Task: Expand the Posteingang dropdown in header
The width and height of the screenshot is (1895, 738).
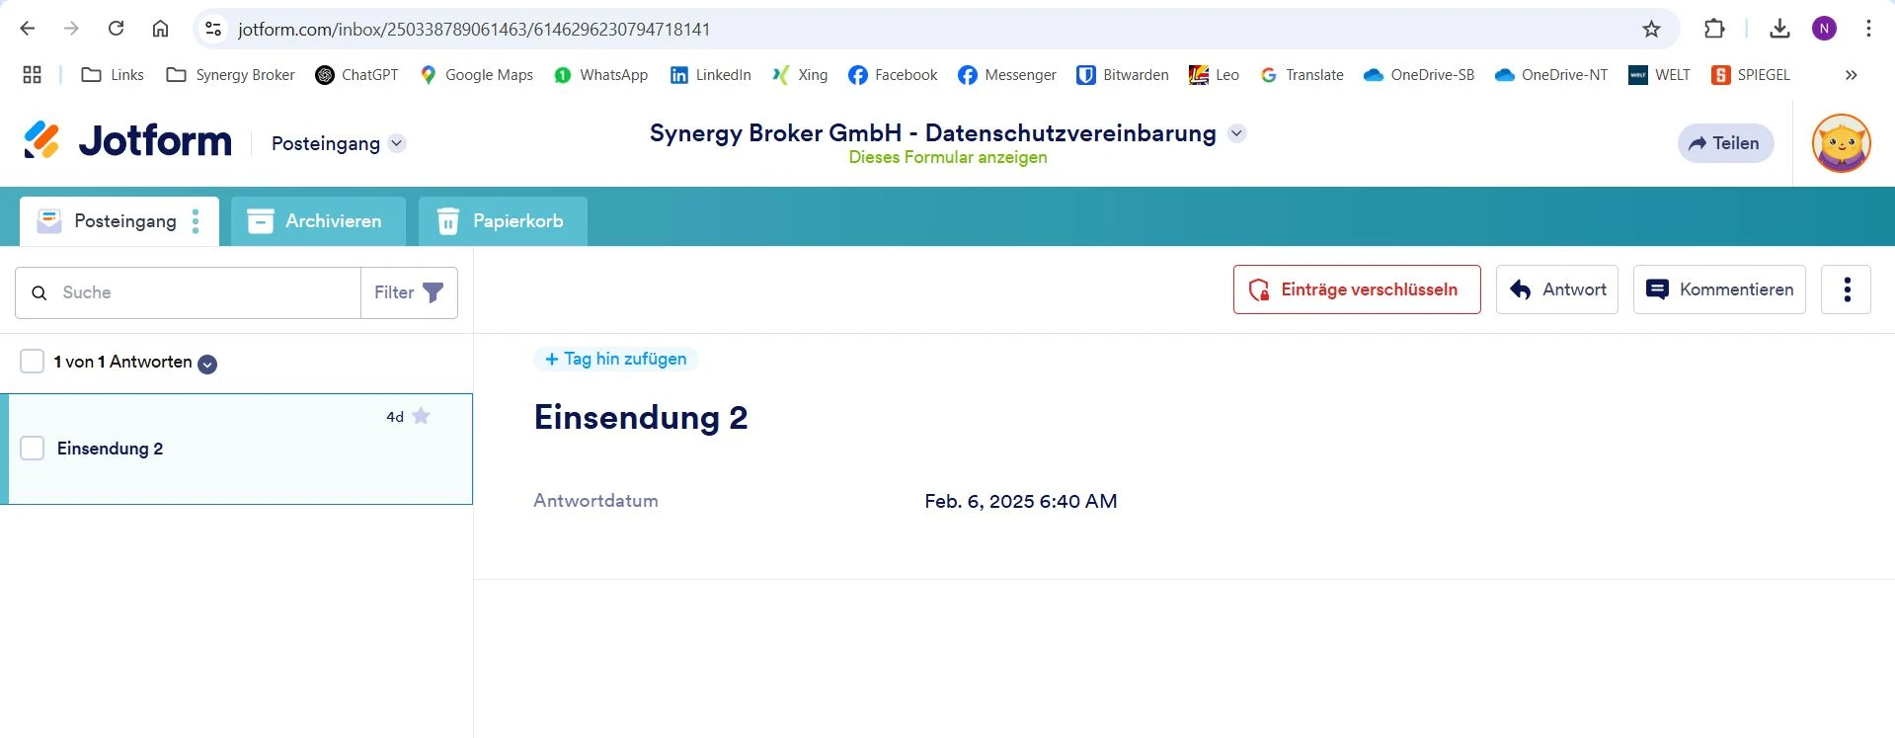Action: (397, 143)
